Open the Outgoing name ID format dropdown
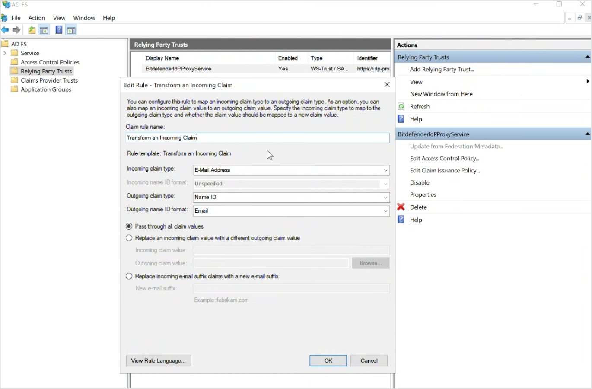Image resolution: width=592 pixels, height=389 pixels. click(385, 211)
